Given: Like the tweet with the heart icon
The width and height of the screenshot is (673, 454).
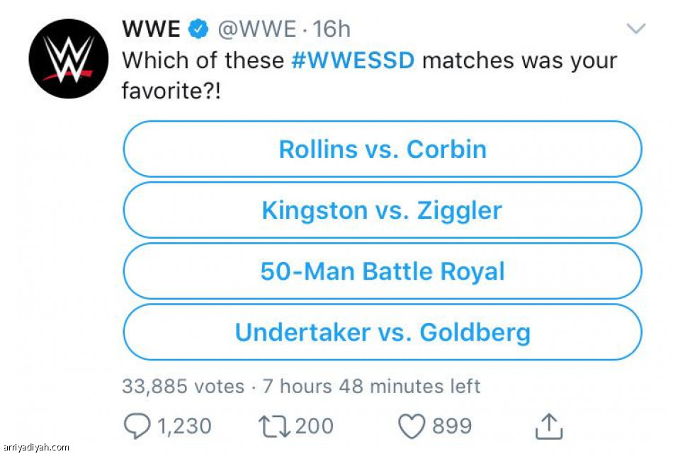Looking at the screenshot, I should [x=411, y=426].
